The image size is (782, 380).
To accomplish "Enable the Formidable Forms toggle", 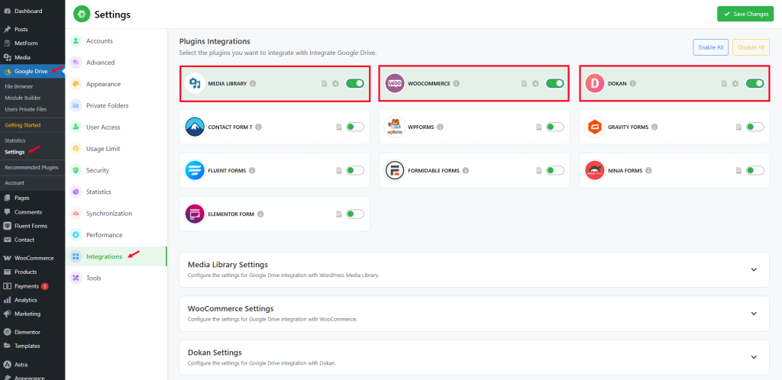I will pos(555,170).
